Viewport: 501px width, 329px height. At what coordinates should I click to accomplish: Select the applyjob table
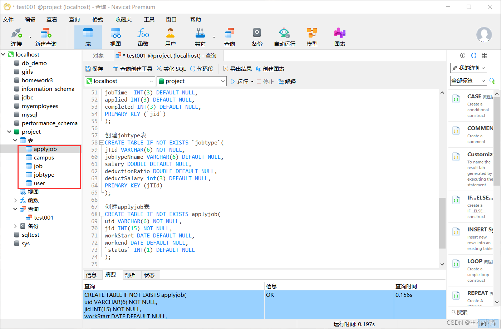tap(45, 149)
